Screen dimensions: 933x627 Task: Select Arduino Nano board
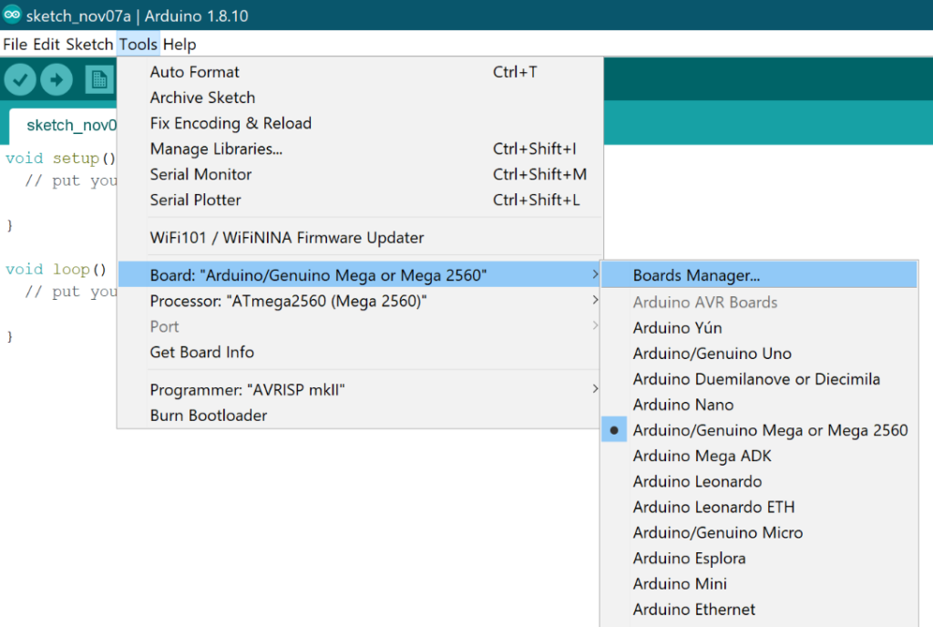(759, 405)
